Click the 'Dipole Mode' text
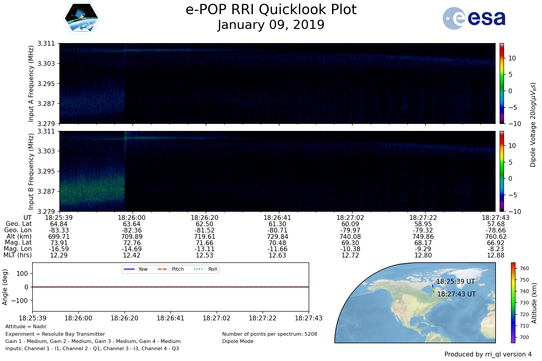The height and width of the screenshot is (361, 542). click(x=238, y=341)
